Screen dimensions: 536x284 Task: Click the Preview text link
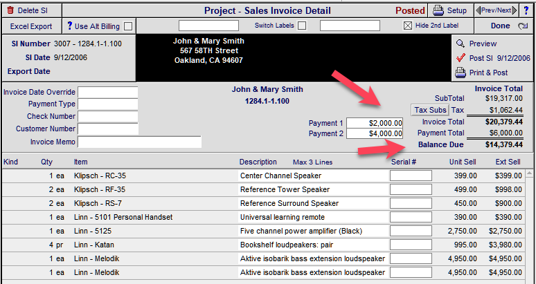pyautogui.click(x=483, y=44)
